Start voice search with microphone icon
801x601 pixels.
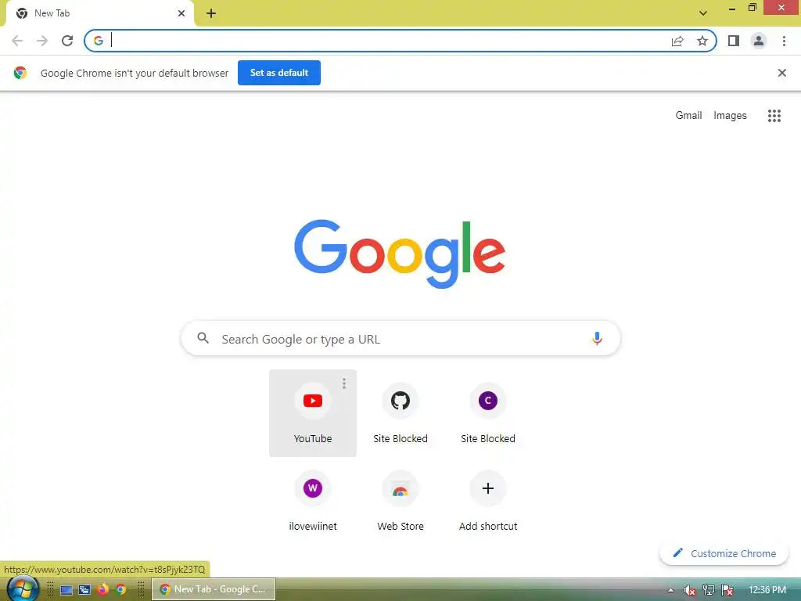(x=597, y=338)
